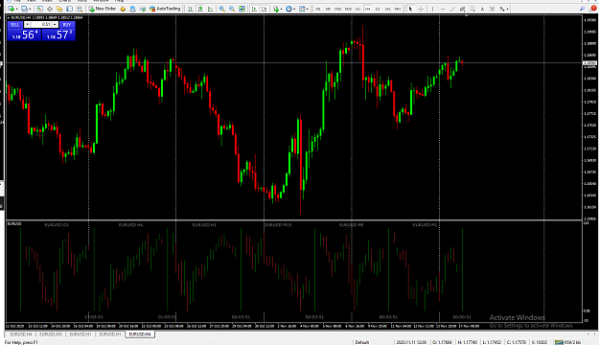Select the crosshair tool

tap(421, 9)
